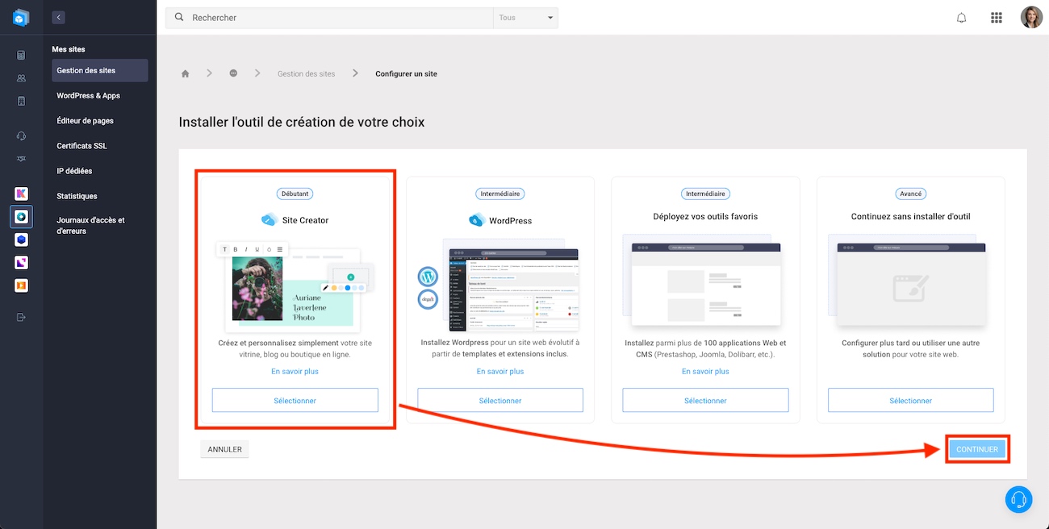Open the orange square app icon
1049x529 pixels.
coord(21,285)
